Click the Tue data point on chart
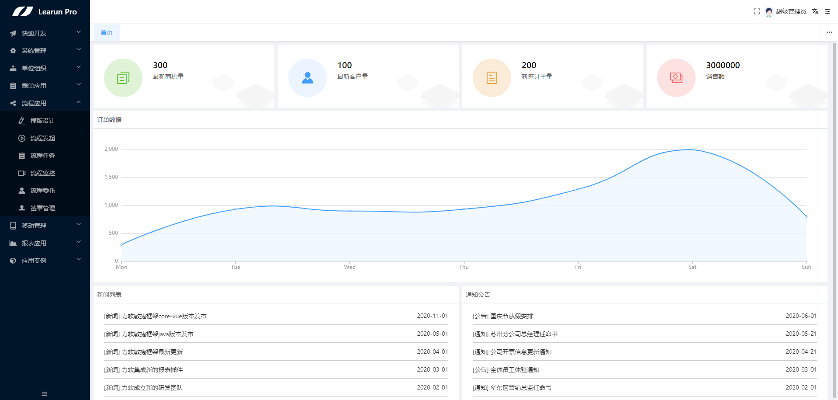The width and height of the screenshot is (838, 400). [235, 209]
